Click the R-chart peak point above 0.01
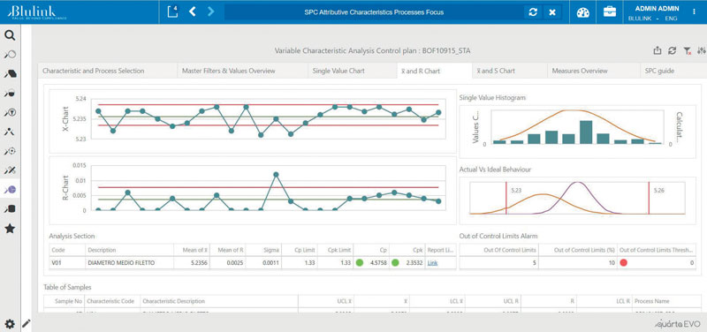Screen dimensions: 707x332 tap(276, 174)
